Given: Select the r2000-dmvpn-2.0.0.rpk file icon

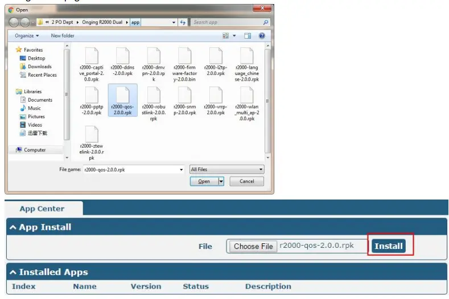Looking at the screenshot, I should [154, 56].
